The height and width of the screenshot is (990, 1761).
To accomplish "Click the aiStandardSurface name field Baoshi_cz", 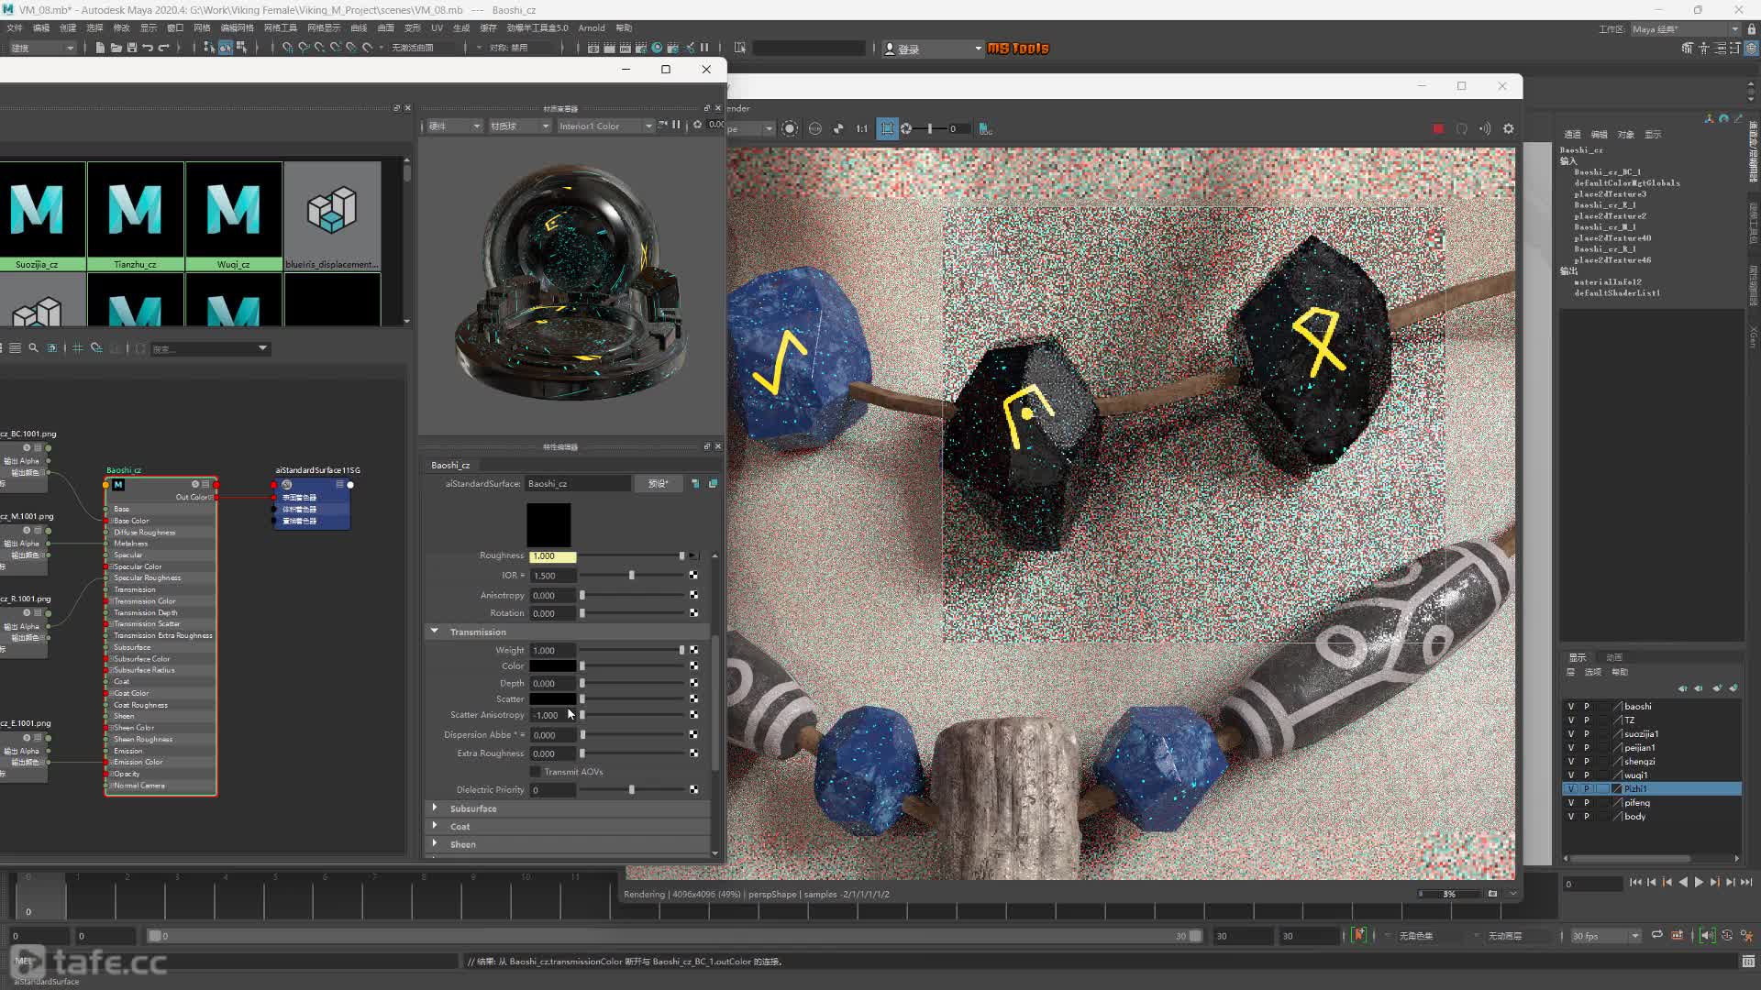I will tap(578, 484).
